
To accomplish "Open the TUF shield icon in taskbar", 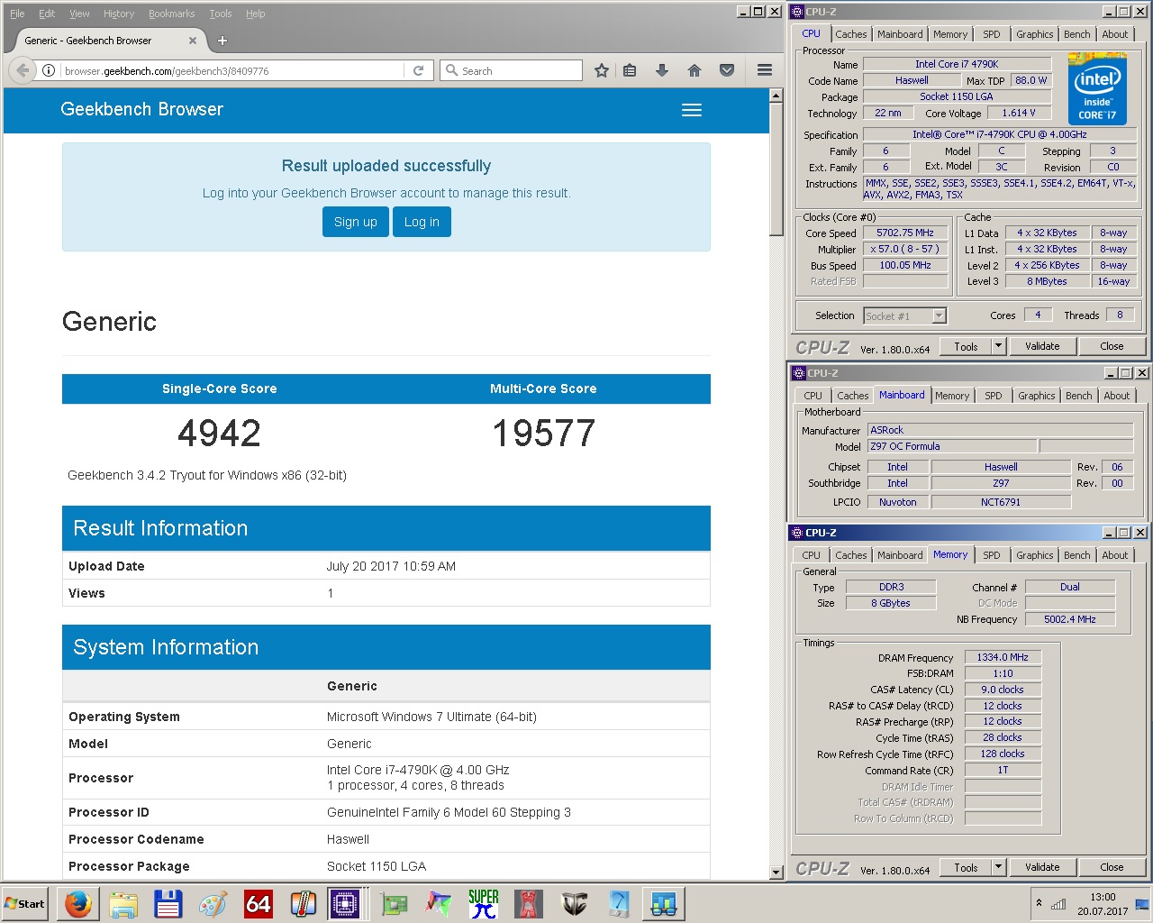I will tap(574, 903).
